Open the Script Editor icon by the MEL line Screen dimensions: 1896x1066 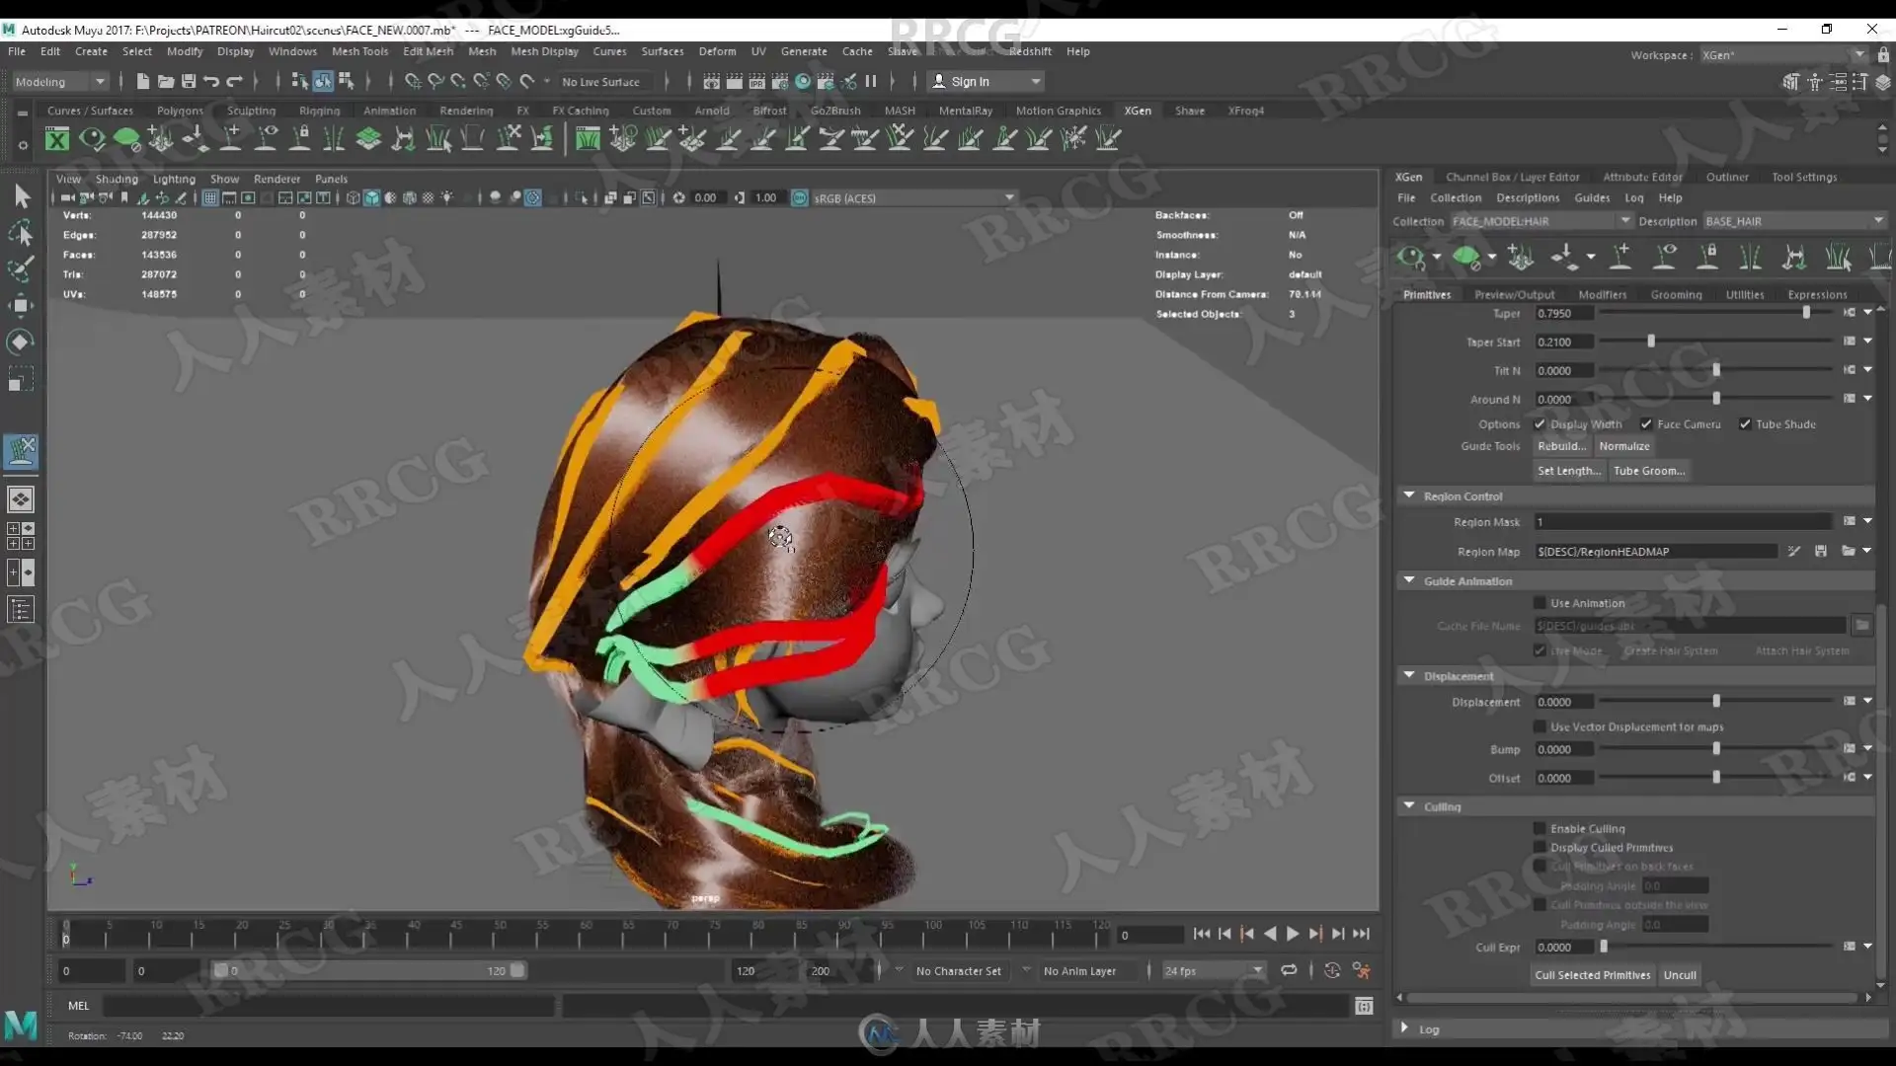point(1364,1006)
